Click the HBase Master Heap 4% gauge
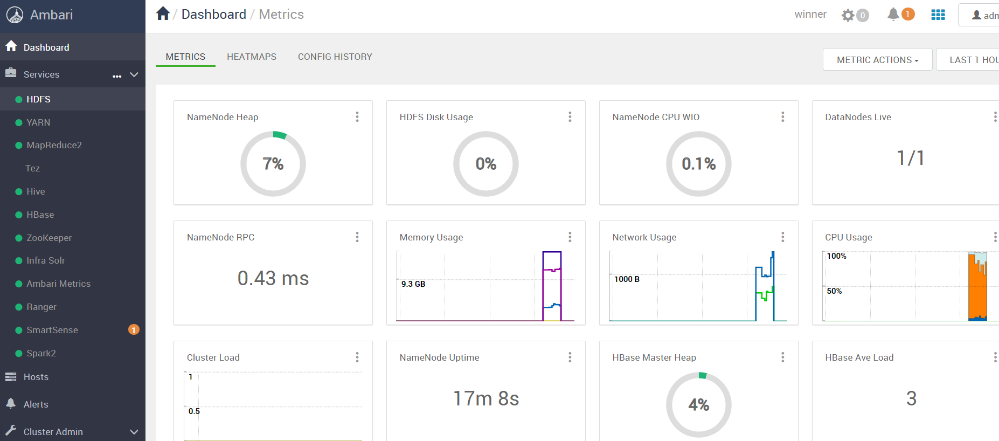This screenshot has width=999, height=441. [x=699, y=405]
